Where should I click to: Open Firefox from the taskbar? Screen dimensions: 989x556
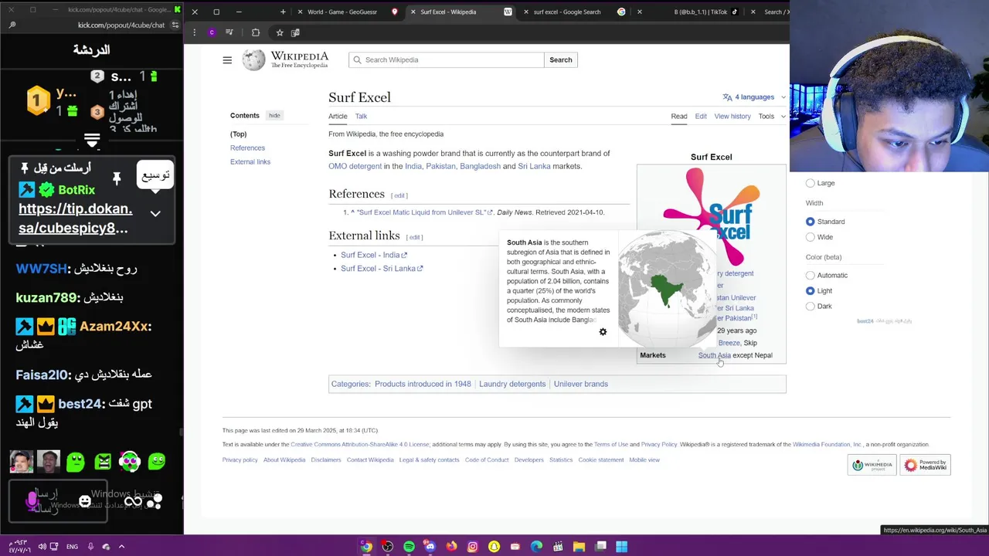[451, 546]
